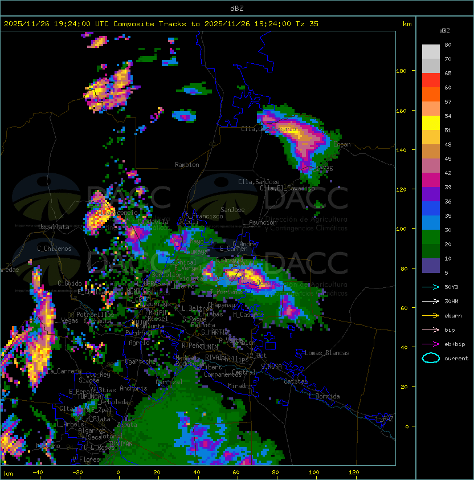Click the 'Agrelo' place label
The height and width of the screenshot is (480, 474).
[x=139, y=343]
